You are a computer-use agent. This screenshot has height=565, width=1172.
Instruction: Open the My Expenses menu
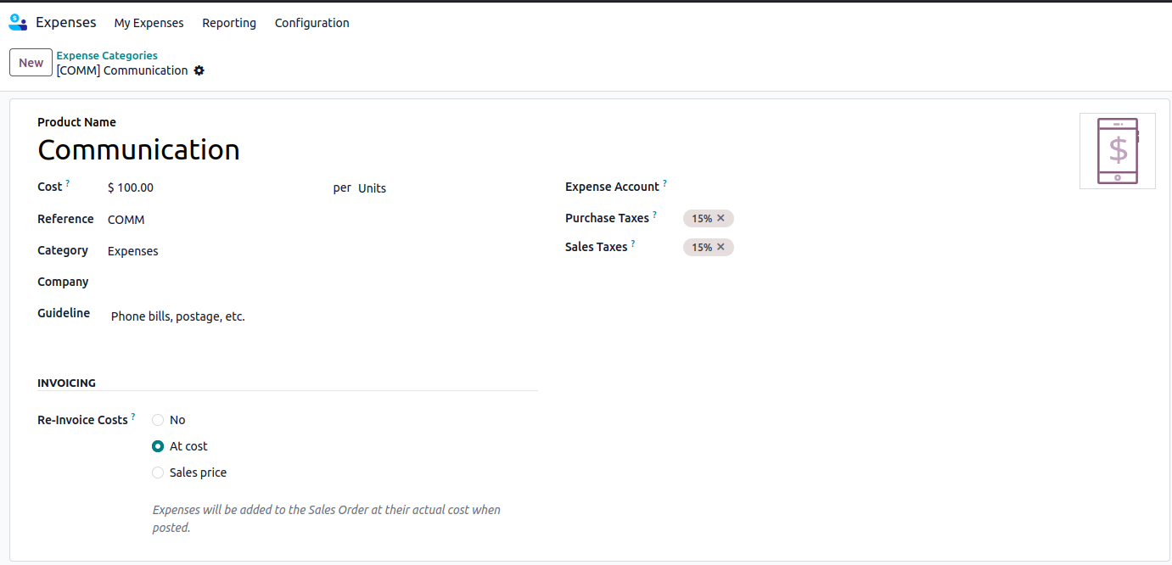(x=149, y=23)
